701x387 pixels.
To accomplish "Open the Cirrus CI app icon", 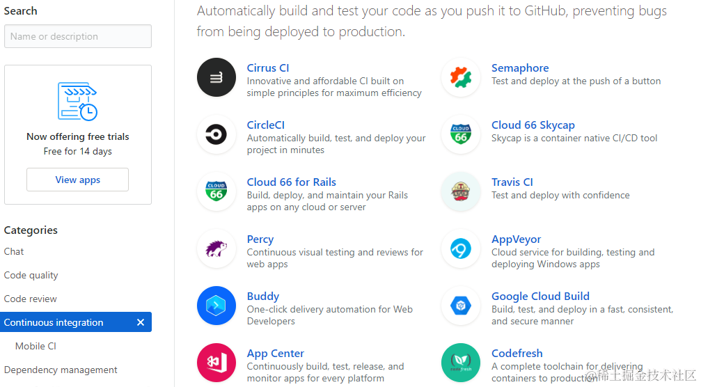I will click(x=216, y=77).
